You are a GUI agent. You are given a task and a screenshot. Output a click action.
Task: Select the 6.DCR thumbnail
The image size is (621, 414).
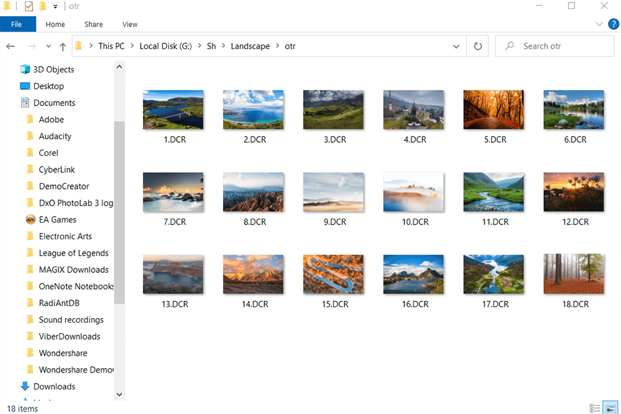pos(574,110)
